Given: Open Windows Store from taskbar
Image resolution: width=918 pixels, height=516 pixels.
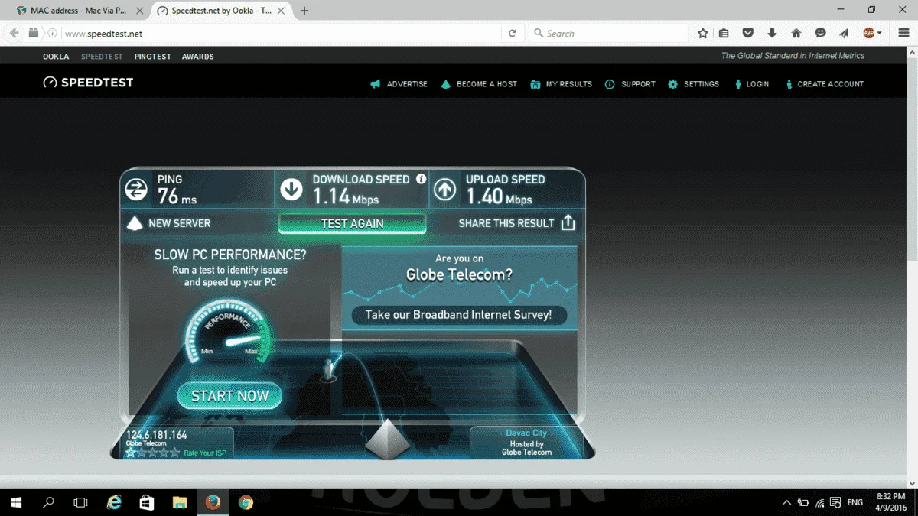Looking at the screenshot, I should [147, 502].
